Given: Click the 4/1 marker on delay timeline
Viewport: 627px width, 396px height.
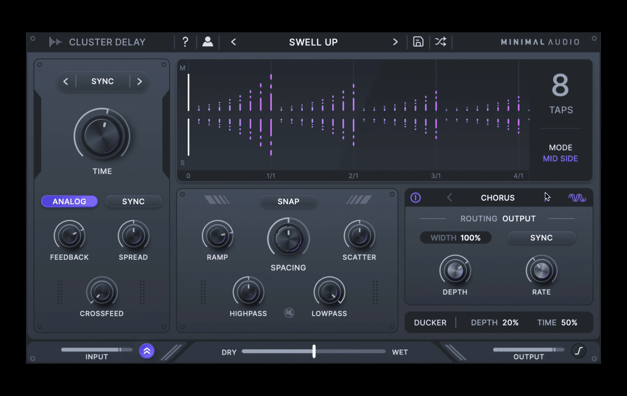Looking at the screenshot, I should [x=518, y=176].
